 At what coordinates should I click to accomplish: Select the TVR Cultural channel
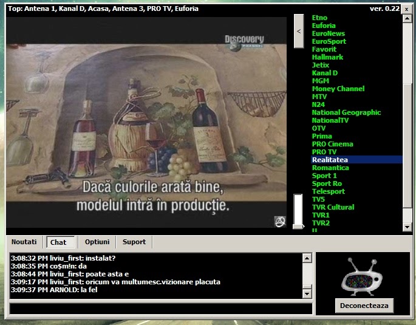point(333,207)
